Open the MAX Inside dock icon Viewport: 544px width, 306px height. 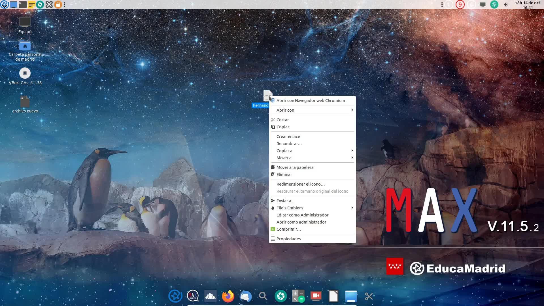(x=193, y=296)
